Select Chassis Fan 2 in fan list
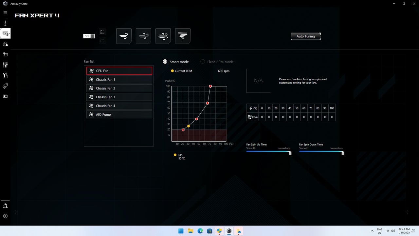The height and width of the screenshot is (236, 419). 119,88
